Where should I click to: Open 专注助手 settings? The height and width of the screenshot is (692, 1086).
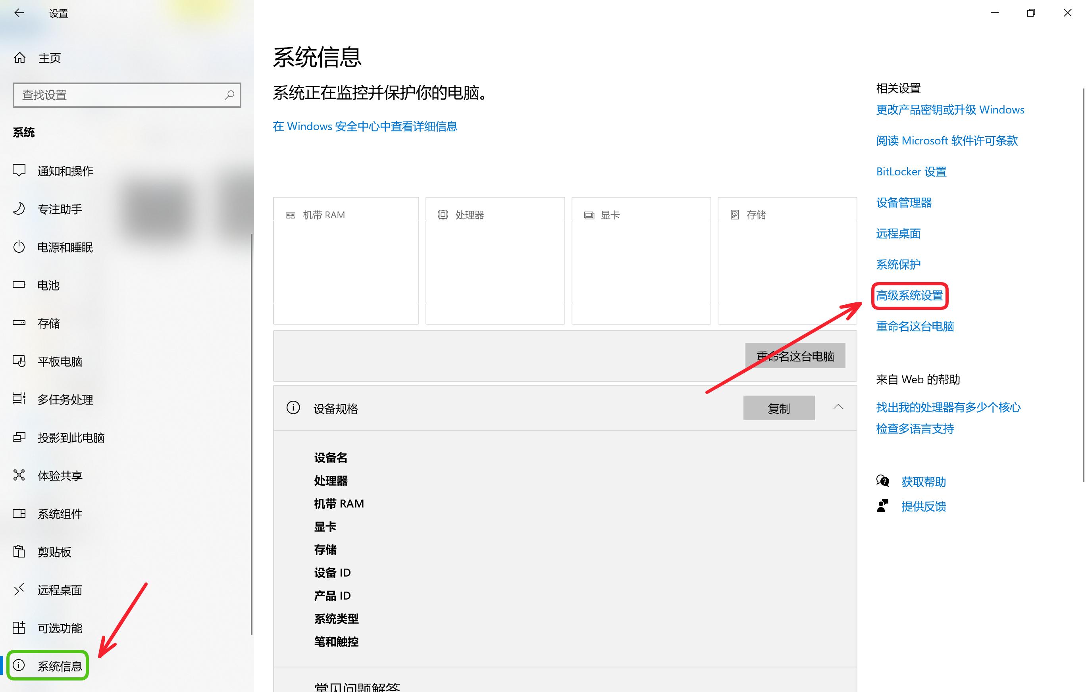(x=60, y=208)
